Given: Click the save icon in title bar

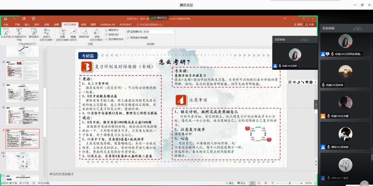Looking at the screenshot, I should [x=5, y=18].
